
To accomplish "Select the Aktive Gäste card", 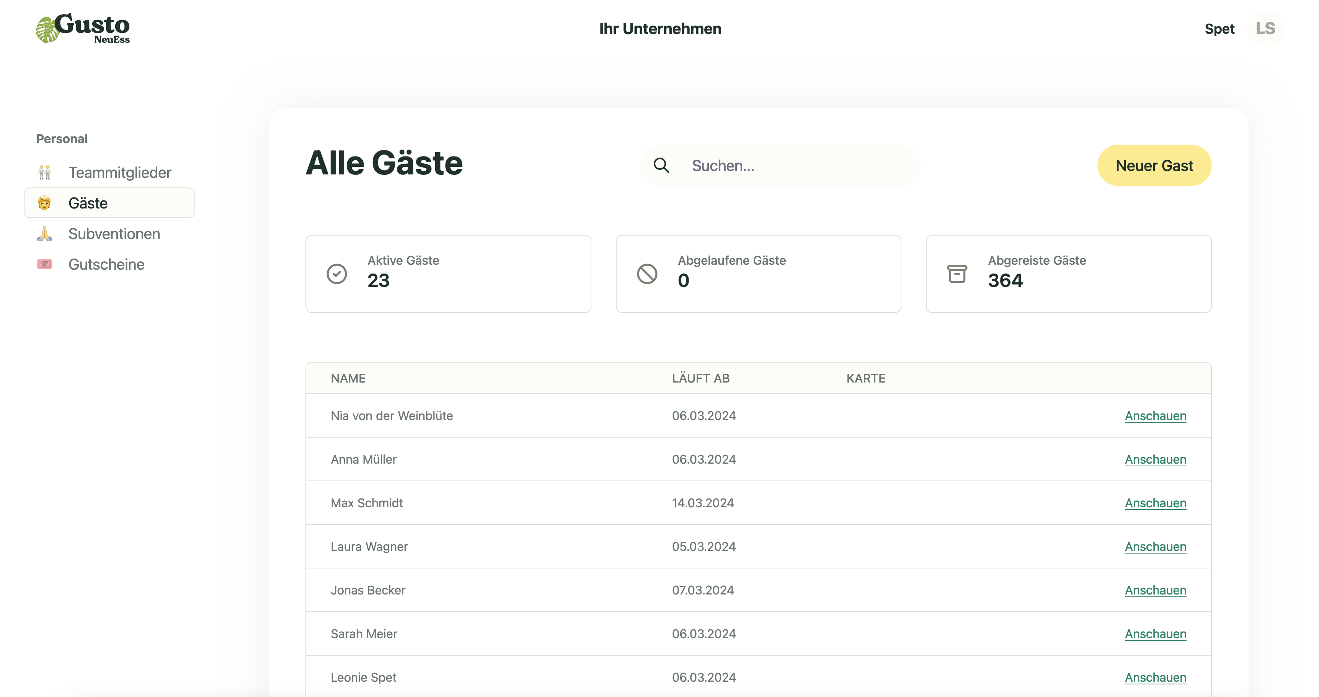I will click(x=448, y=274).
